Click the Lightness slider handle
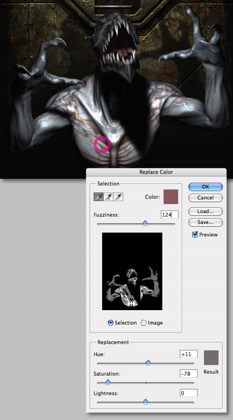 click(x=146, y=402)
